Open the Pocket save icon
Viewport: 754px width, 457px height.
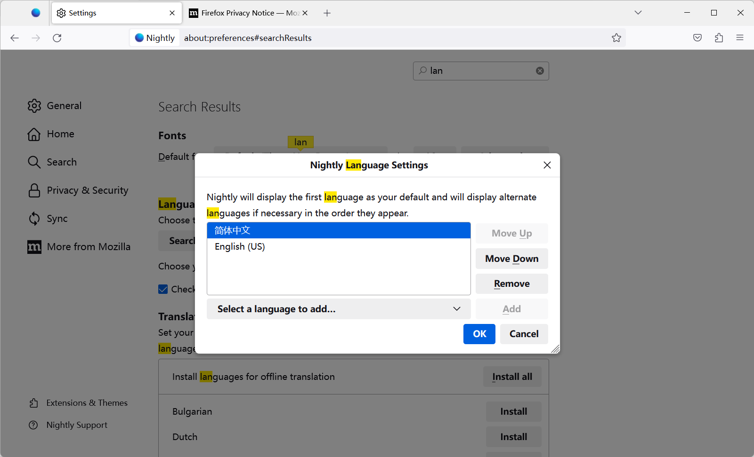coord(697,38)
